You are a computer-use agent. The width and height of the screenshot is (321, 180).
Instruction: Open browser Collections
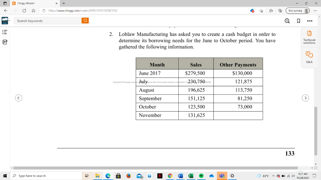(x=280, y=11)
